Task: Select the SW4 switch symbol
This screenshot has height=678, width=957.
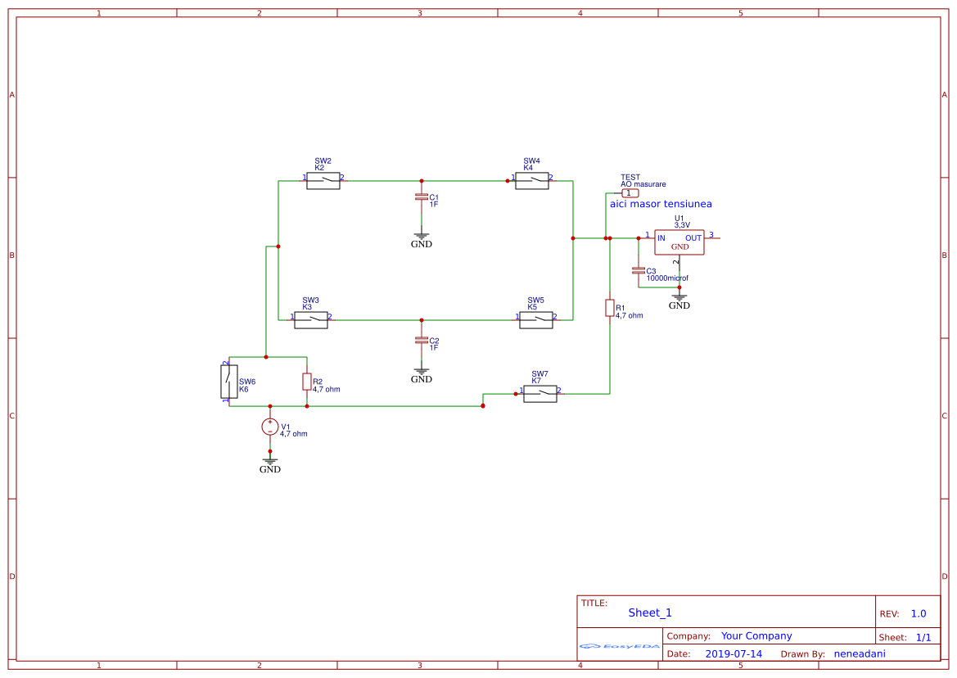Action: pos(531,181)
